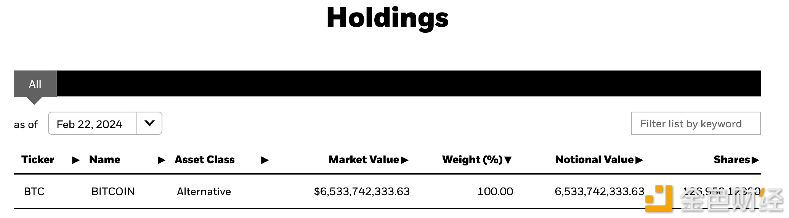The image size is (789, 218).
Task: Click the sort arrow beside Name
Action: (x=161, y=160)
